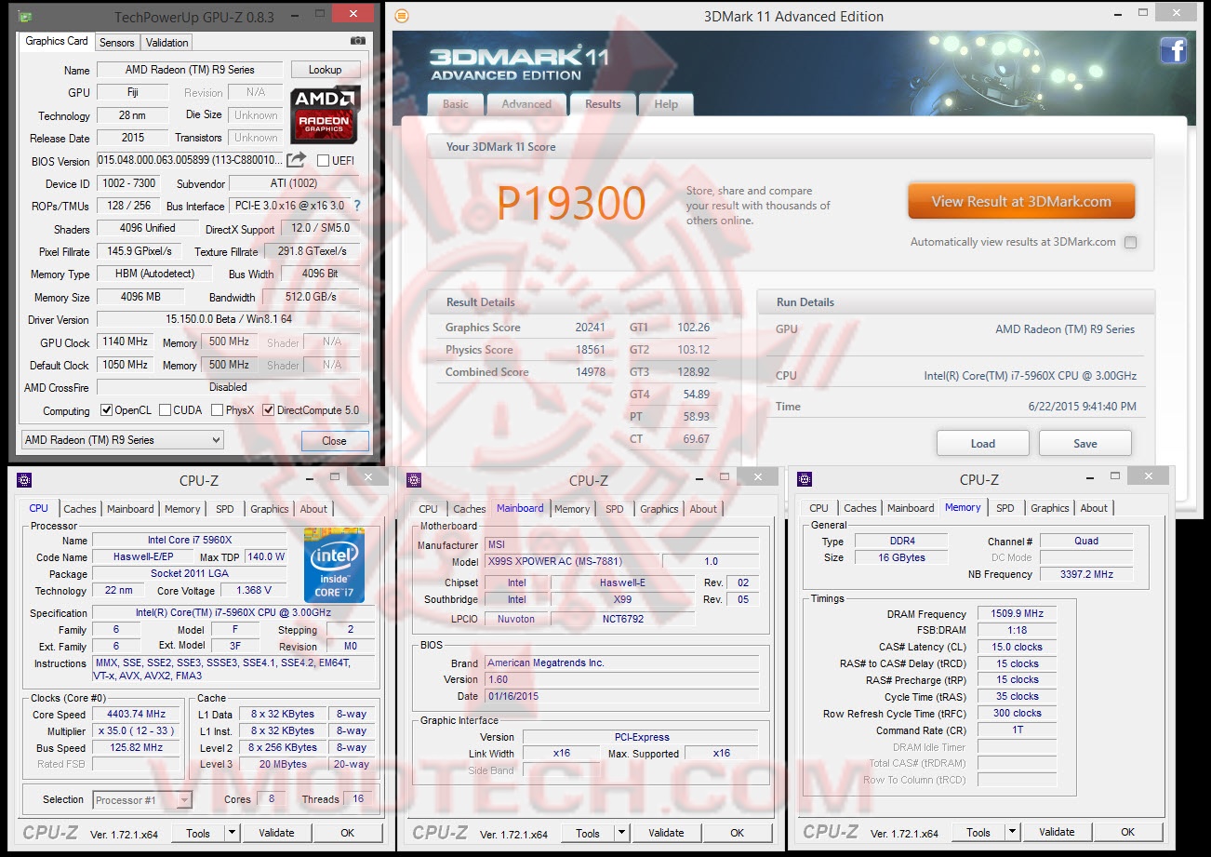Click the Driver Version field in GPU-Z
This screenshot has width=1211, height=857.
[x=228, y=319]
